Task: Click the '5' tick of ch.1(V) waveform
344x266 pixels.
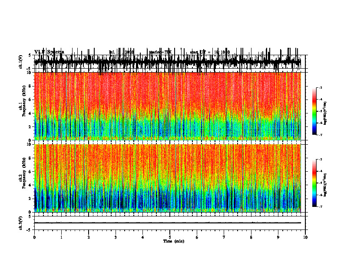Action: point(30,56)
